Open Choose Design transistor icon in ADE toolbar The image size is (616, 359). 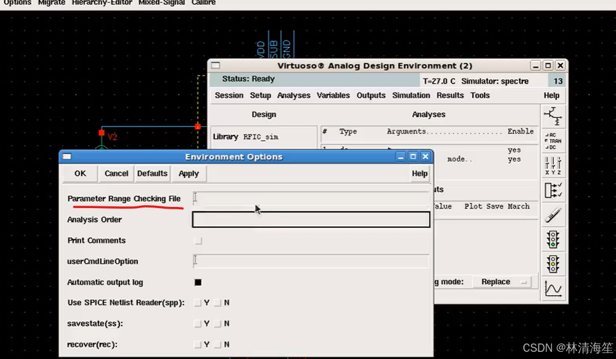tap(553, 116)
